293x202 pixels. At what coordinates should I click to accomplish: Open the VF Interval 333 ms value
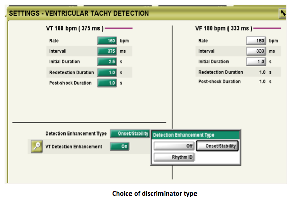tap(256, 51)
